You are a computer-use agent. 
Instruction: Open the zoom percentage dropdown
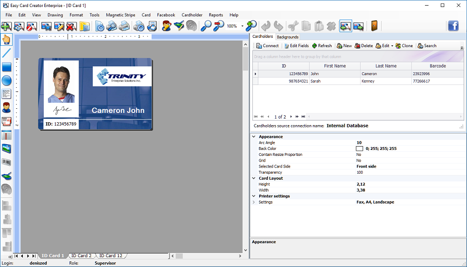(242, 26)
